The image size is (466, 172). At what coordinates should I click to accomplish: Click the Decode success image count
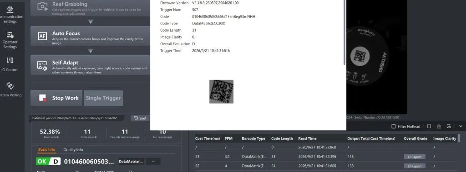(125, 132)
